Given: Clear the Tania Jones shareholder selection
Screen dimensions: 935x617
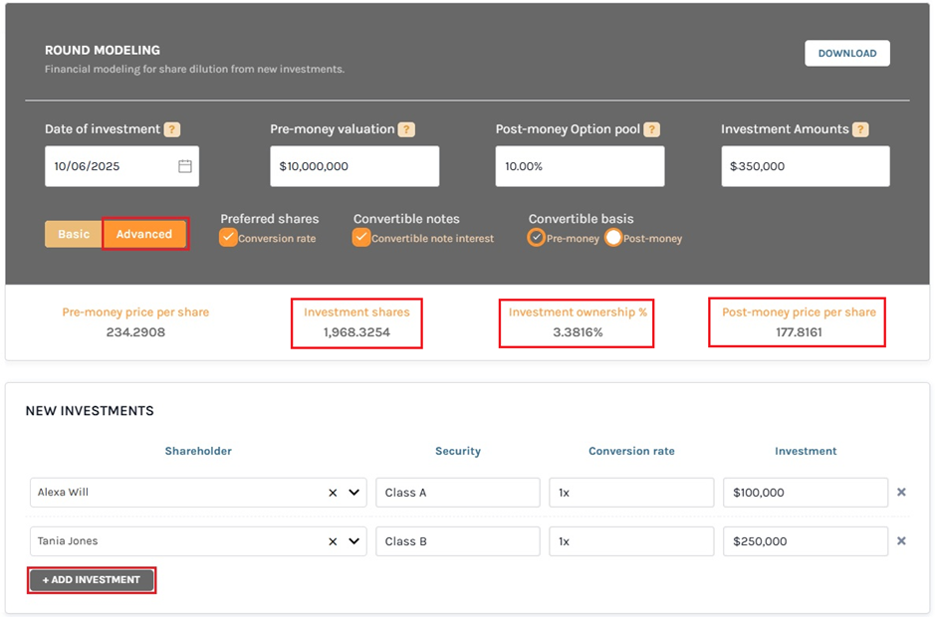Looking at the screenshot, I should [x=333, y=542].
